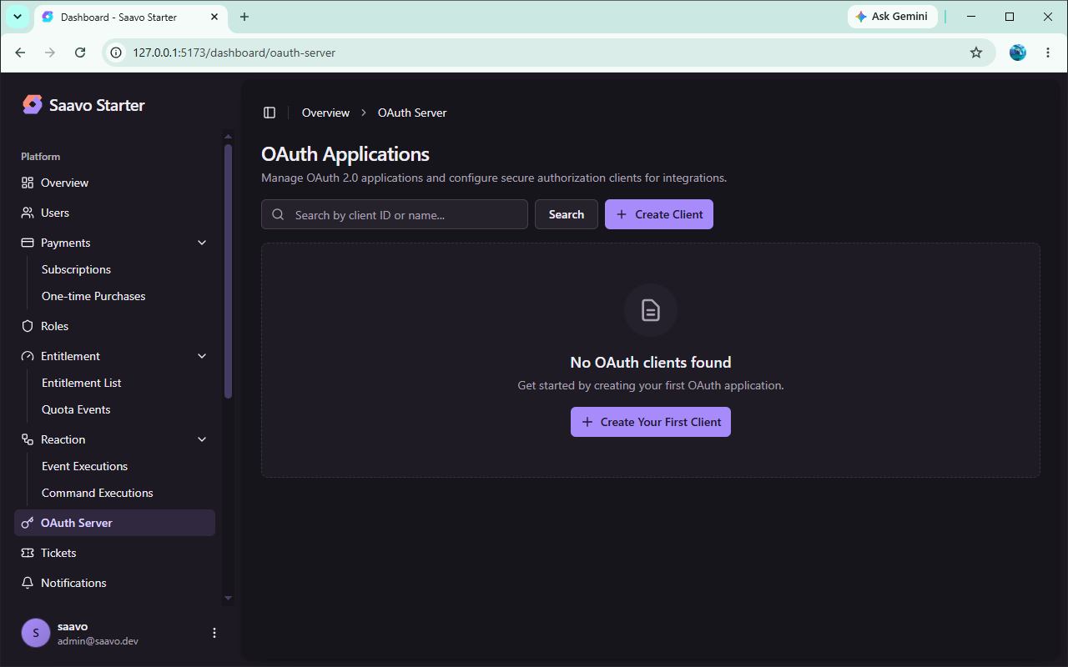The width and height of the screenshot is (1068, 667).
Task: Open a new browser tab
Action: 244,17
